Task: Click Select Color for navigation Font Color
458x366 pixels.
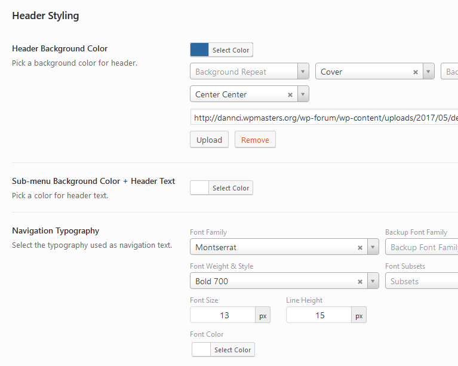Action: click(x=232, y=350)
